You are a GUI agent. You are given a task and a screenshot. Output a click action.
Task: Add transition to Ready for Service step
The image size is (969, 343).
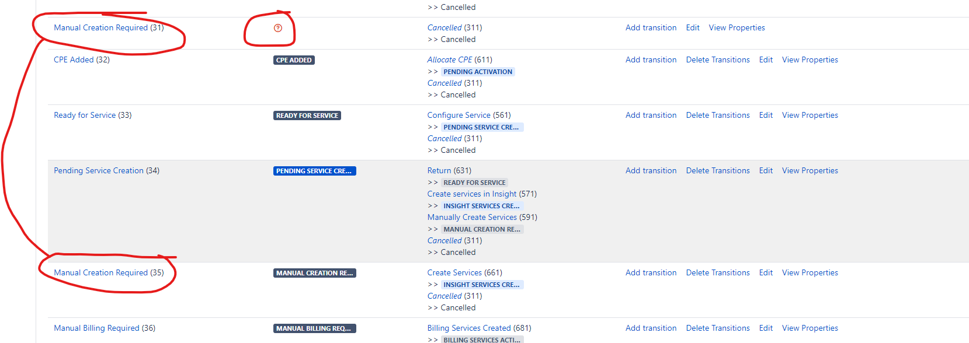651,115
